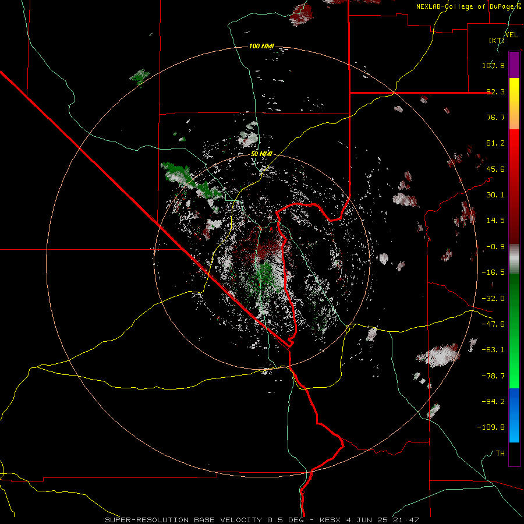Click the [KT] units label
The width and height of the screenshot is (524, 524).
pos(497,40)
